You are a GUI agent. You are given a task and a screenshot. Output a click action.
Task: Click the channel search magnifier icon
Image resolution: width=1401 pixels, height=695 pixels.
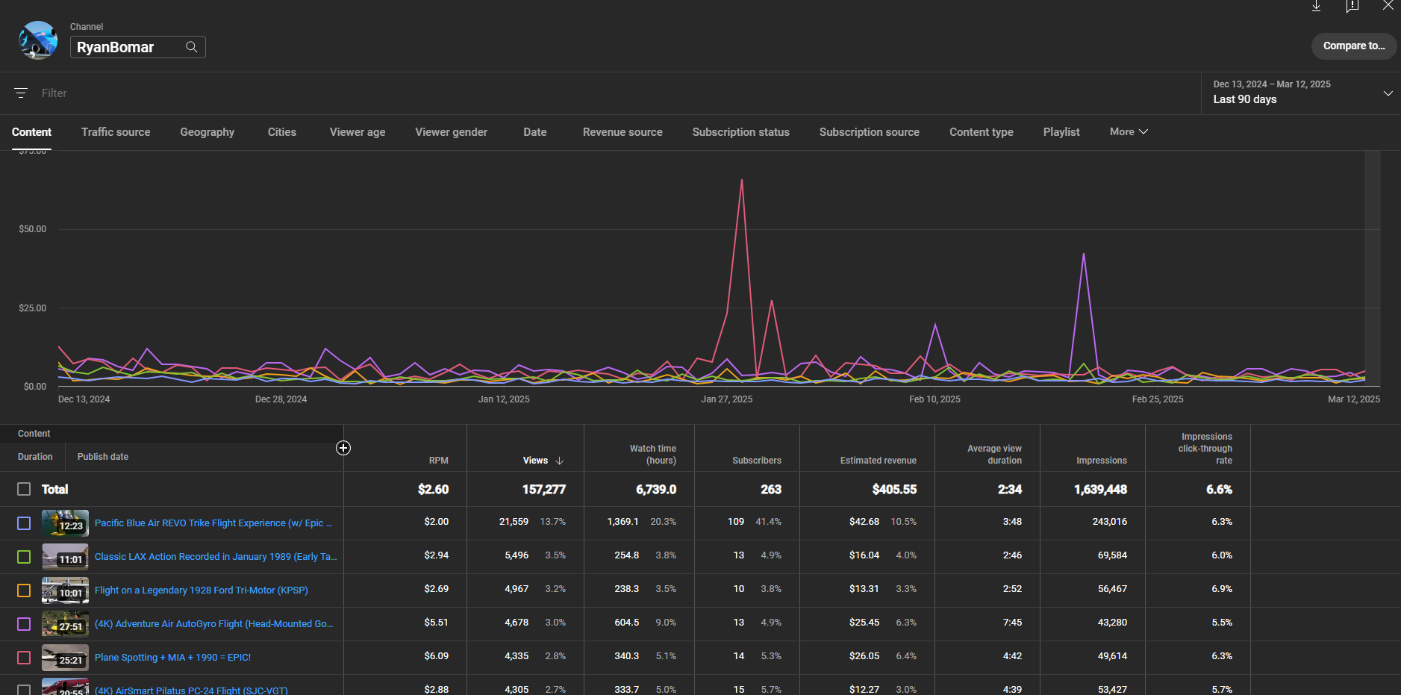point(192,47)
